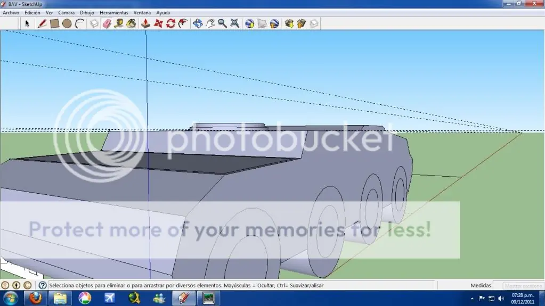Open the Cámara menu

66,12
